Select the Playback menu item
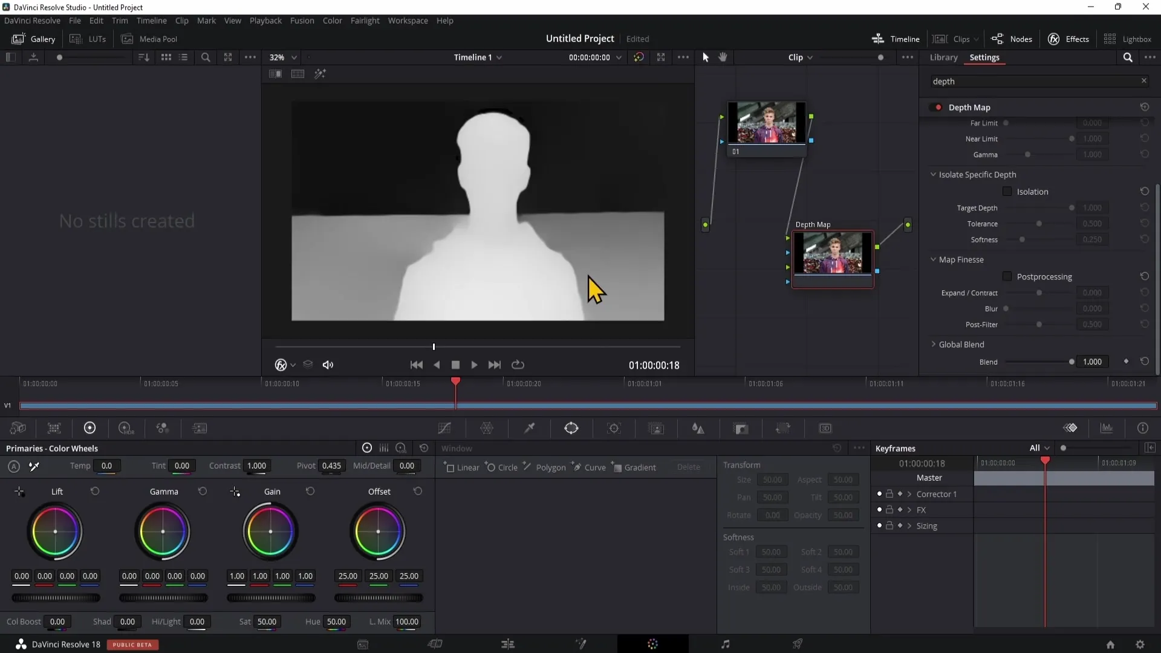The width and height of the screenshot is (1161, 653). click(265, 20)
